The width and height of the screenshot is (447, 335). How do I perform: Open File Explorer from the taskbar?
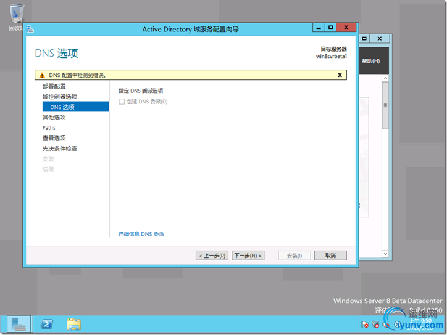(x=74, y=324)
